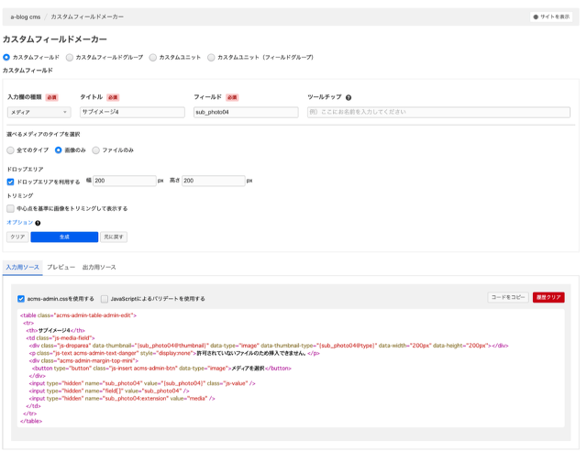Expand the オプション link section
The width and height of the screenshot is (587, 452).
pyautogui.click(x=19, y=223)
